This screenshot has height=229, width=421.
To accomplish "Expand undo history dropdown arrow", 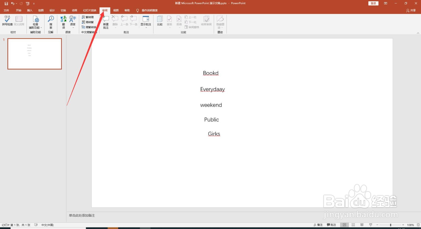I will pyautogui.click(x=16, y=3).
